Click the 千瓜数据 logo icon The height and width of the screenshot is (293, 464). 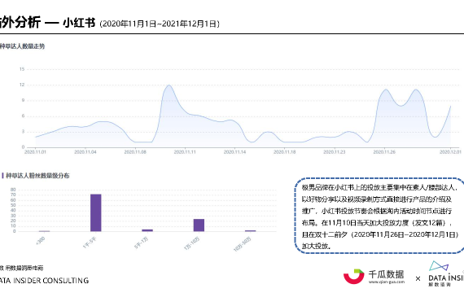(x=353, y=276)
